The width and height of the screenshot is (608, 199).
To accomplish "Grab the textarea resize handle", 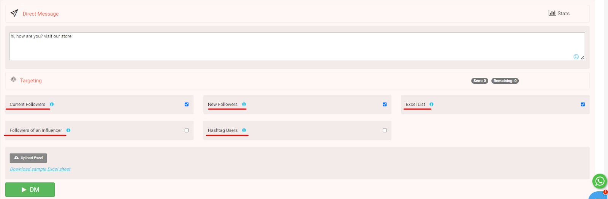I will click(x=583, y=58).
